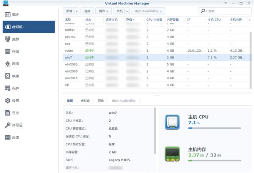Open the 存储 storage sidebar icon
The image size is (254, 173).
[8, 51]
